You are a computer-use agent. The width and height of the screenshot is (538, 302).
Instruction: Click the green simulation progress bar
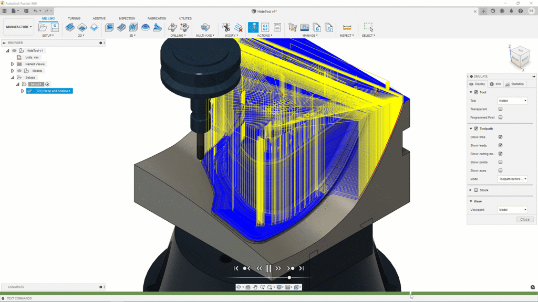click(269, 294)
